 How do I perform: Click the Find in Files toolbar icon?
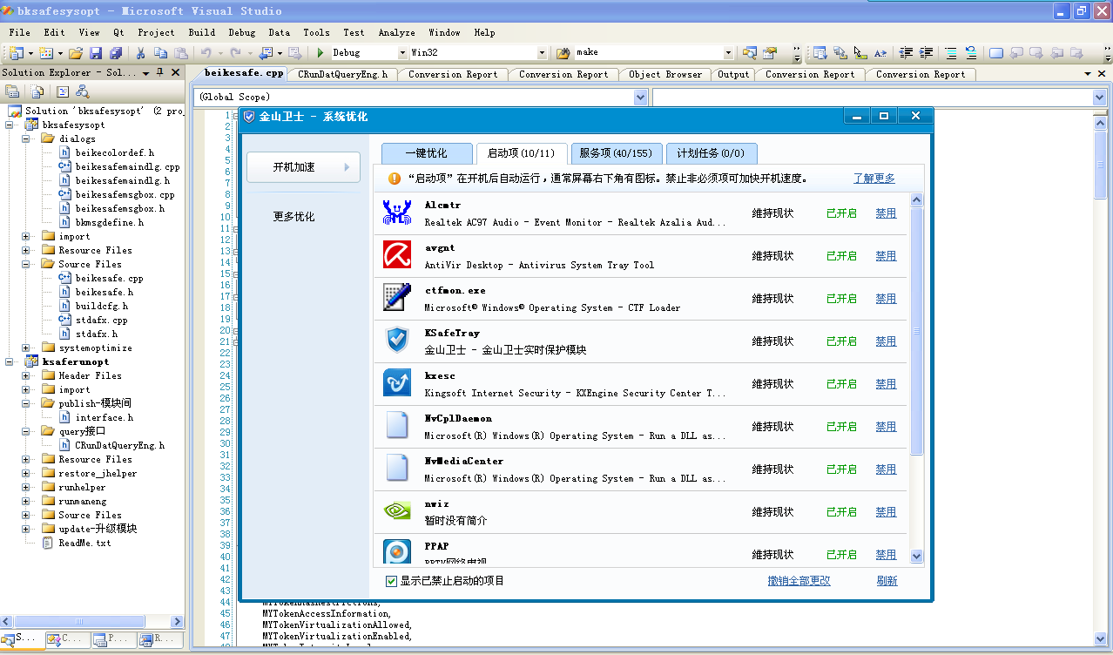(563, 53)
